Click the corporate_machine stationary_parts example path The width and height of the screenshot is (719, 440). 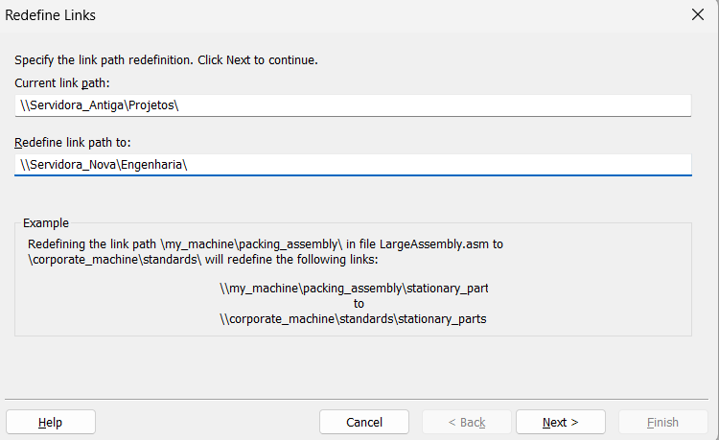pos(353,319)
